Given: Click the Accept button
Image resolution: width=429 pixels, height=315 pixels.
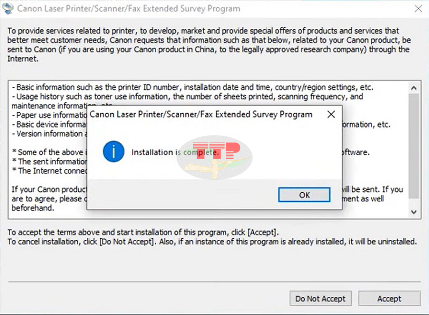Looking at the screenshot, I should tap(389, 298).
